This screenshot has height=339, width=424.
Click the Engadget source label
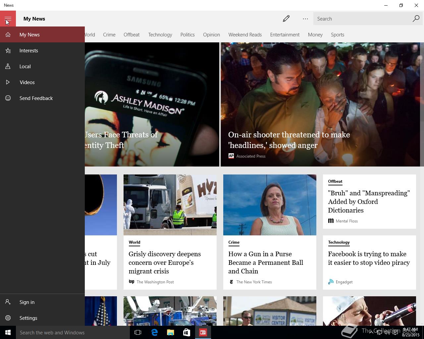[344, 282]
